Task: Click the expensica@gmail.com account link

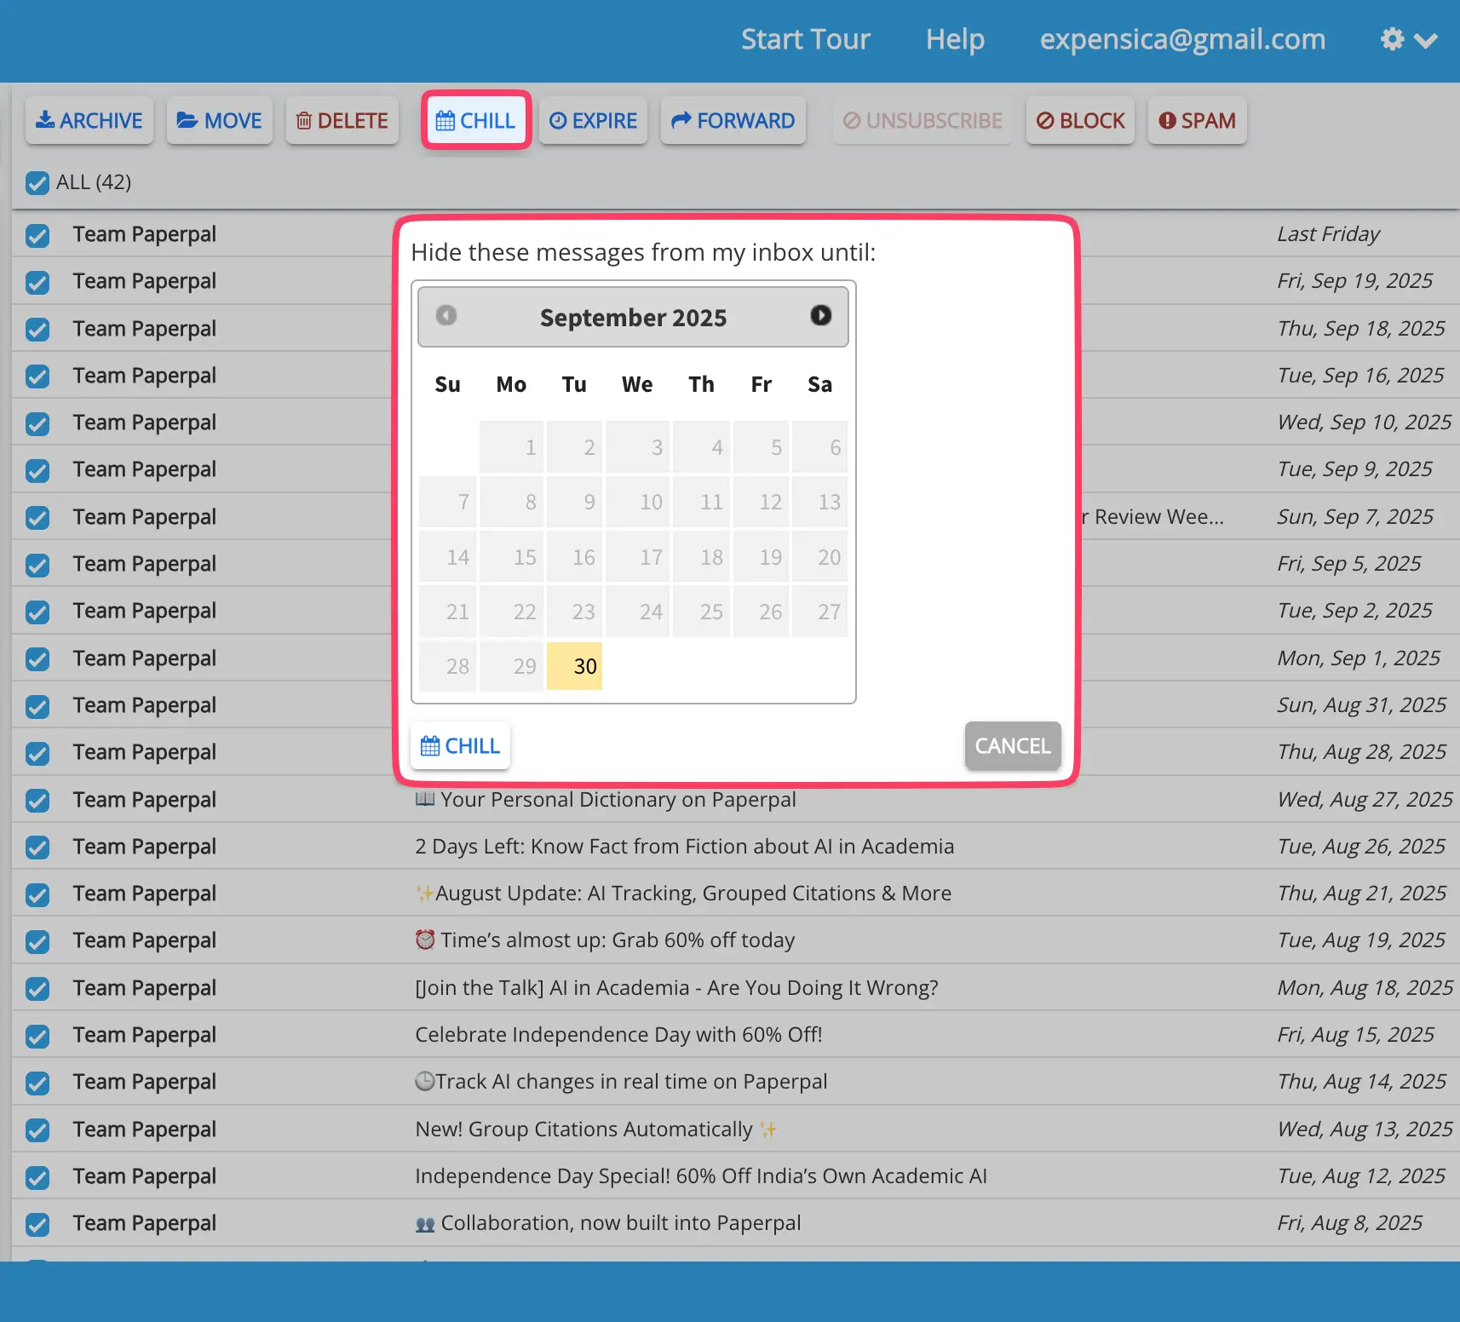Action: point(1182,40)
